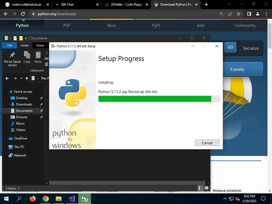Viewport: 272px width, 204px height.
Task: Click the GO search button on python.org
Action: [x=230, y=47]
